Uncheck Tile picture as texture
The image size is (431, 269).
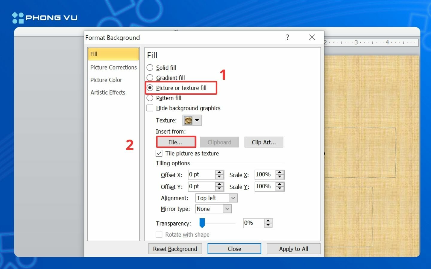(159, 153)
